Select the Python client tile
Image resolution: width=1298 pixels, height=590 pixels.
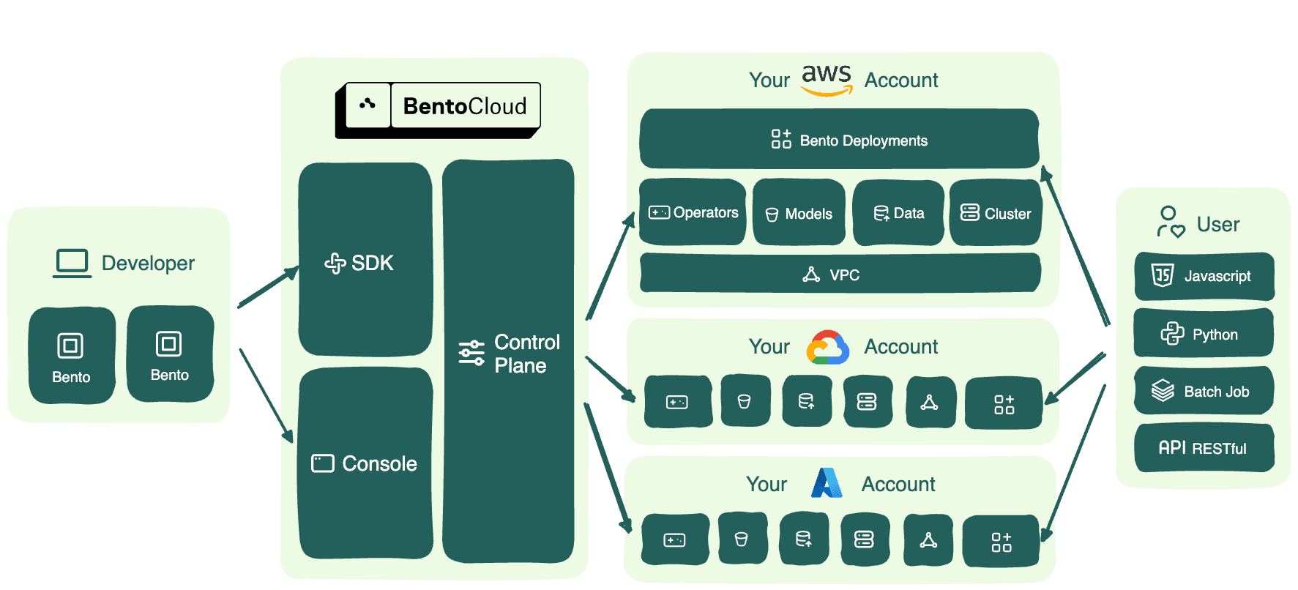click(x=1204, y=333)
